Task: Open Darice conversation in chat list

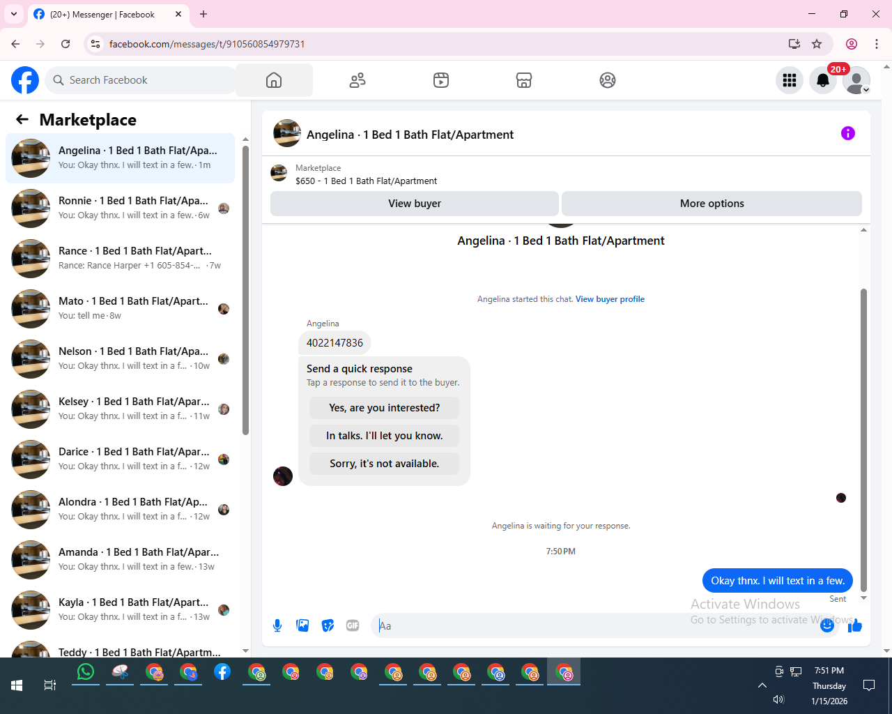Action: 121,459
